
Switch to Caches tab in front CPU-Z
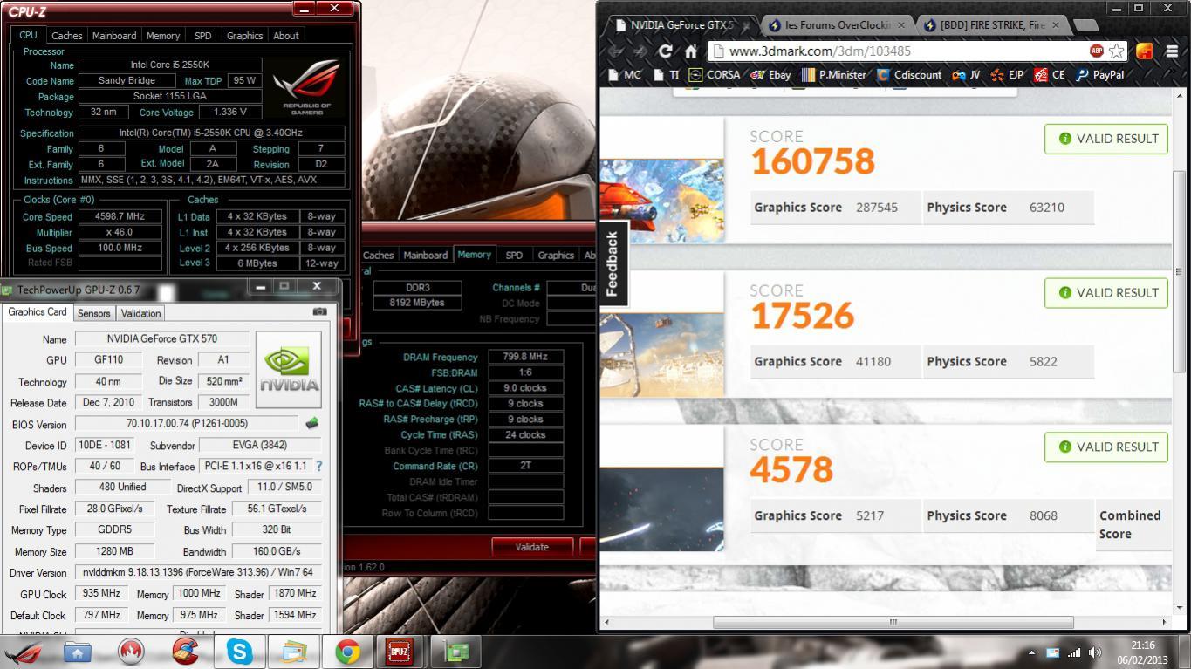pyautogui.click(x=66, y=36)
